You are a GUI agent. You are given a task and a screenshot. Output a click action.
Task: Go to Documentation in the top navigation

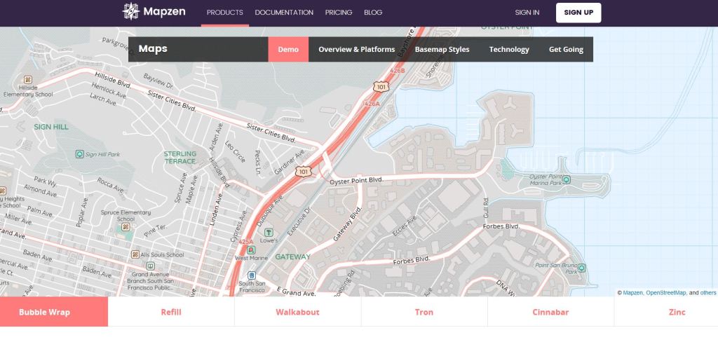pyautogui.click(x=284, y=13)
